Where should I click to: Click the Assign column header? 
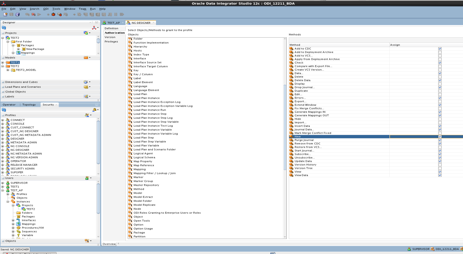click(x=426, y=45)
